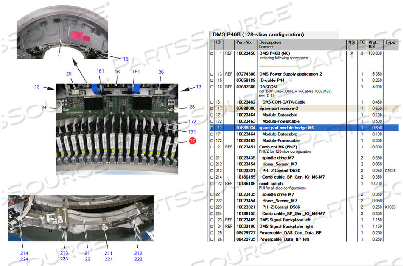Check the highlighted 07688034 row checkbox
The width and height of the screenshot is (403, 266).
click(212, 128)
